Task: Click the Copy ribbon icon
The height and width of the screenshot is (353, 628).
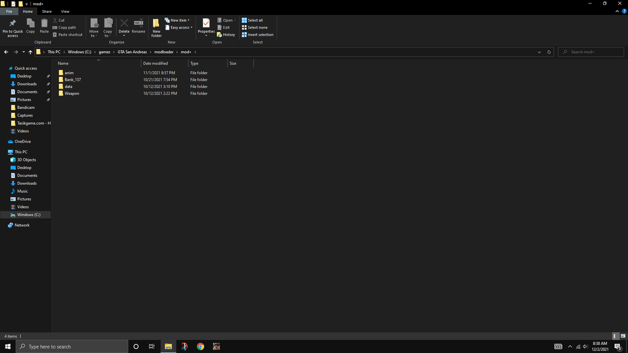Action: tap(30, 26)
